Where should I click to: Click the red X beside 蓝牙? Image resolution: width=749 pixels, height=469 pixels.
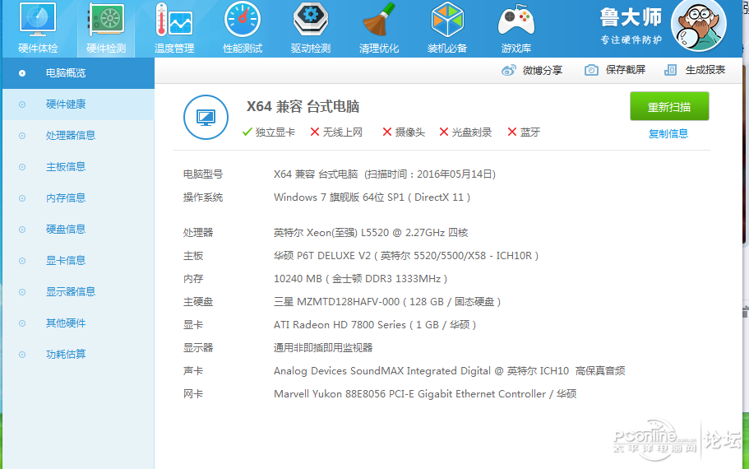click(x=512, y=132)
